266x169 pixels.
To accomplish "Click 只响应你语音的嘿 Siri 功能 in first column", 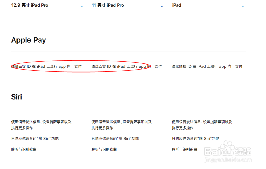I will point(35,138).
